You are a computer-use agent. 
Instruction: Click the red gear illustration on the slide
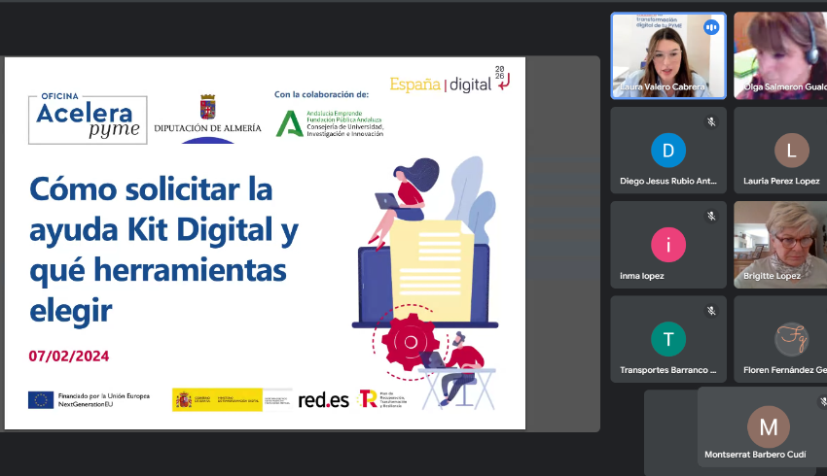tap(411, 342)
